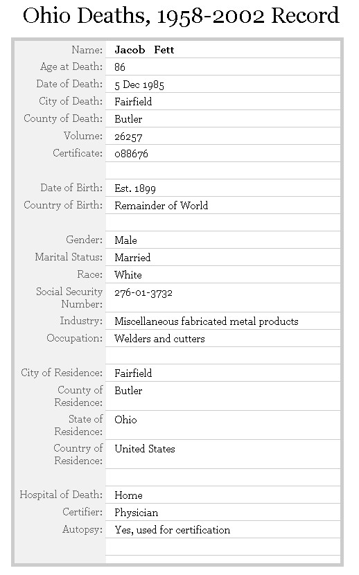Click the United States residence value

tap(145, 449)
